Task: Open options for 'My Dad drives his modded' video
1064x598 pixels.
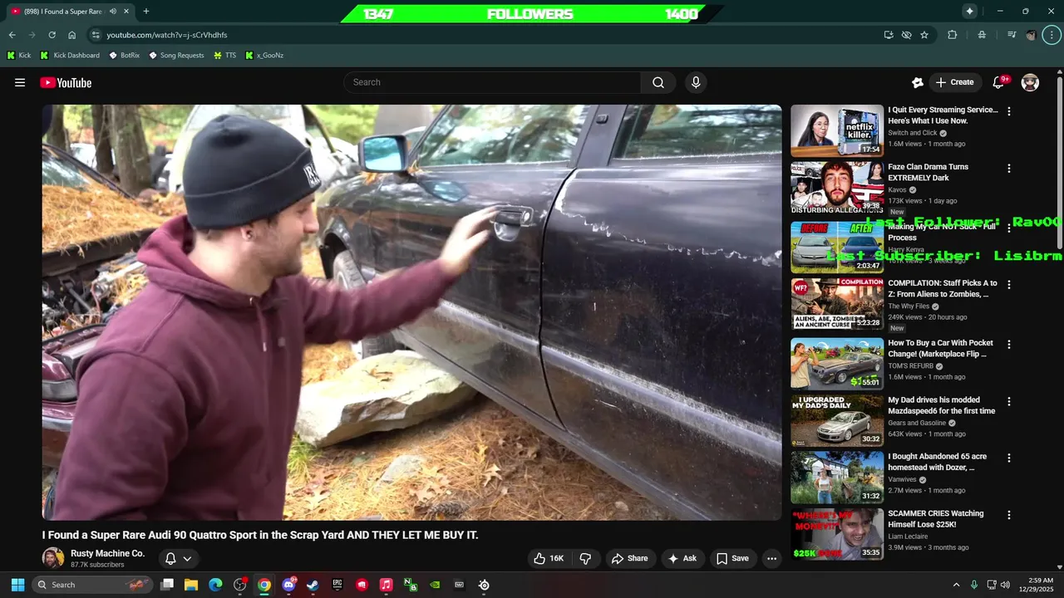Action: (1009, 401)
